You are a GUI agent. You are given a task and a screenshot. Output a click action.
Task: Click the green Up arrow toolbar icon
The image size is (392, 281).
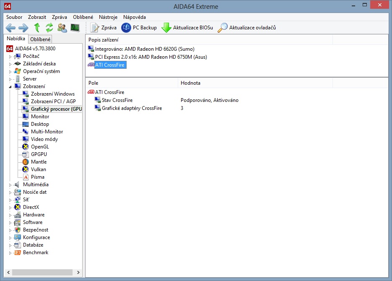[x=37, y=28]
